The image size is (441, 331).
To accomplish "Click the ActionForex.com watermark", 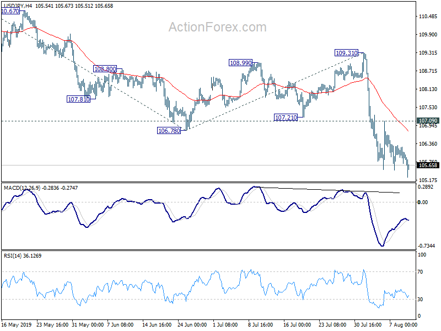I will (x=217, y=27).
